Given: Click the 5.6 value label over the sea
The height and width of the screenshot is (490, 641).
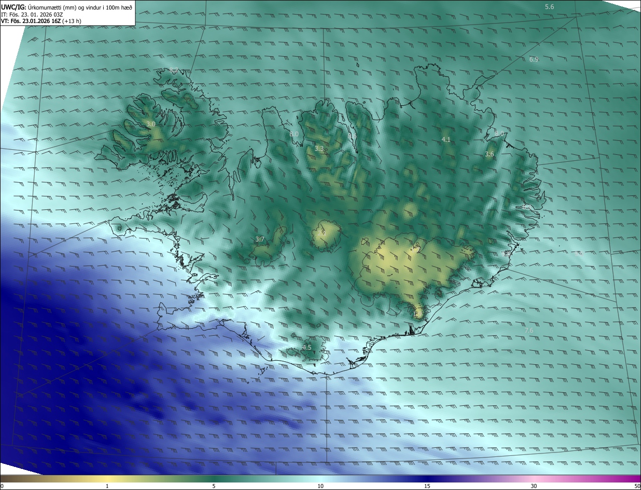Looking at the screenshot, I should (549, 7).
